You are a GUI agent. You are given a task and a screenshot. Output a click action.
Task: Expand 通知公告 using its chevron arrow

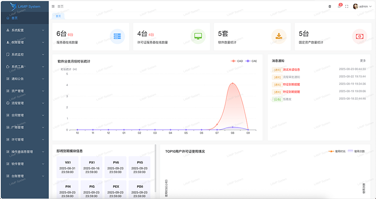click(43, 79)
